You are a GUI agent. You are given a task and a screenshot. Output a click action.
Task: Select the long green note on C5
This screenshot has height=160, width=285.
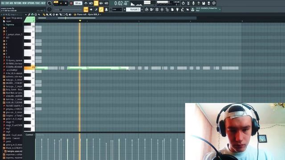(x=98, y=68)
